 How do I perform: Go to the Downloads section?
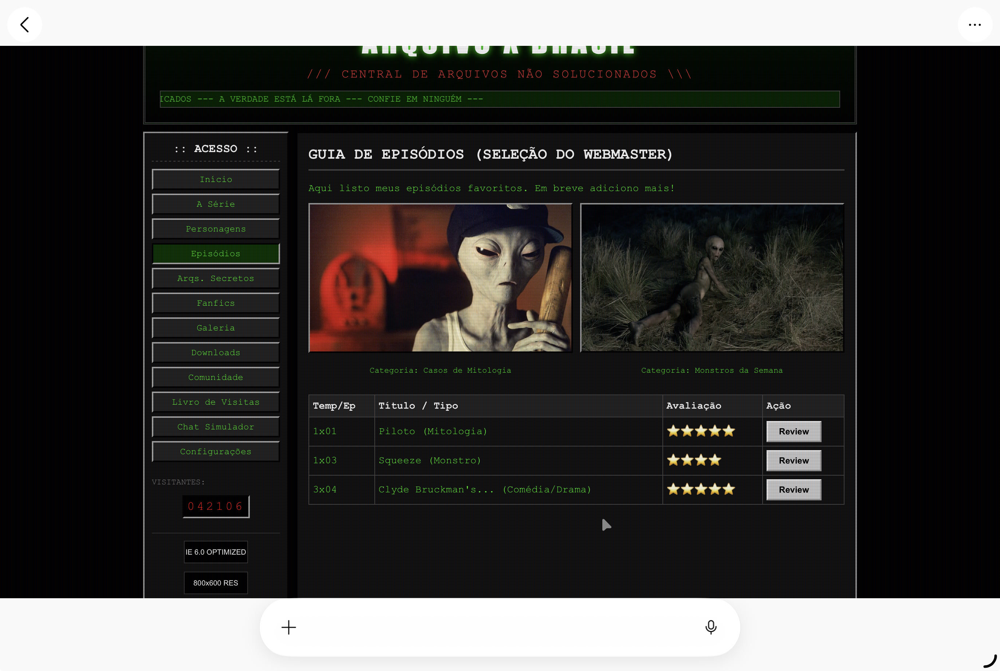tap(216, 353)
